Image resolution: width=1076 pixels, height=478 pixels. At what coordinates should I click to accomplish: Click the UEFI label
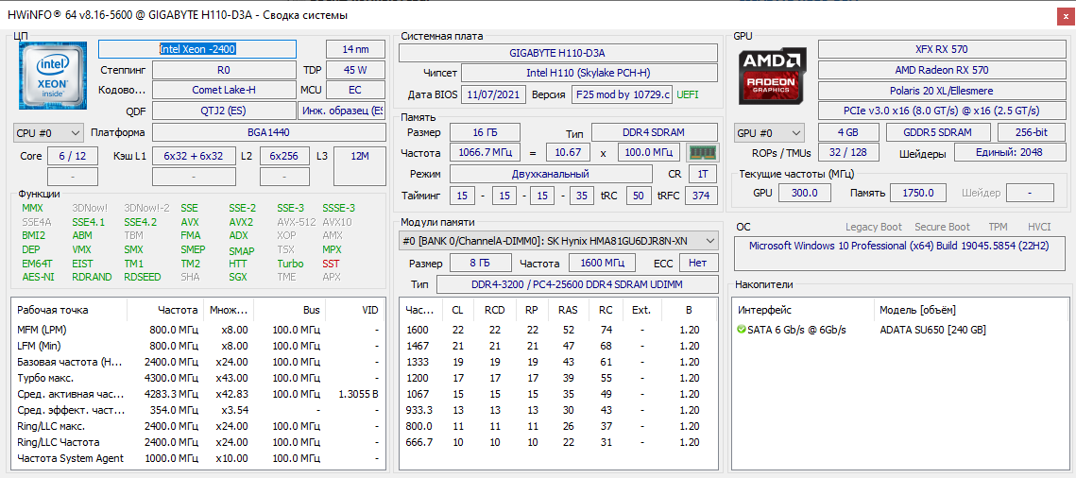(x=689, y=94)
